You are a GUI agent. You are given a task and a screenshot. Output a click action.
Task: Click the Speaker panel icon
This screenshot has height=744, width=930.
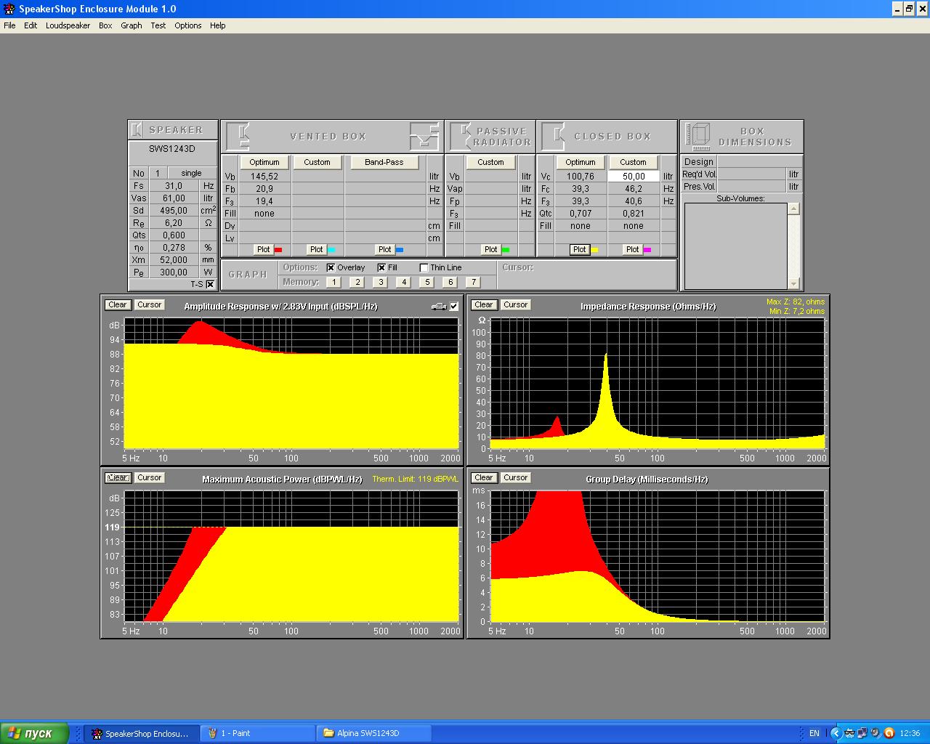137,130
